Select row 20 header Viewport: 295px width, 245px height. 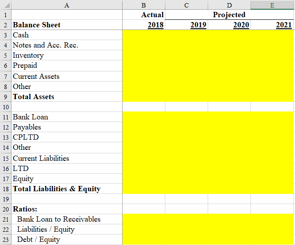[x=6, y=209]
